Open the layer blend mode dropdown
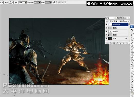This screenshot has width=134, height=97. 115,18
